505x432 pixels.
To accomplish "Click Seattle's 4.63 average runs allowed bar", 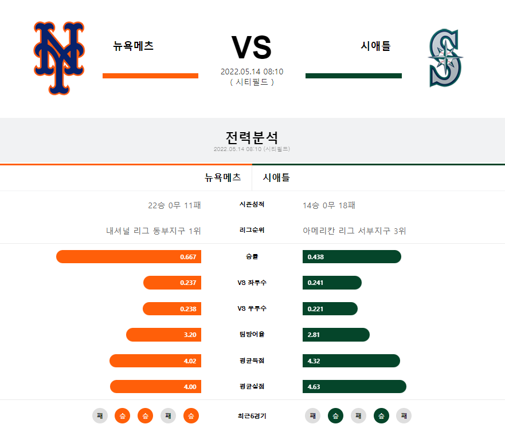I will 354,387.
